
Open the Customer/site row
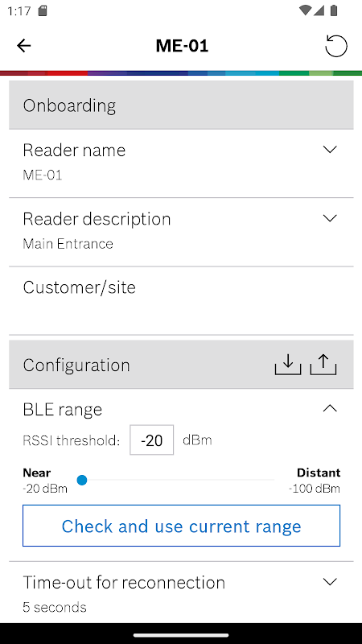tap(182, 300)
